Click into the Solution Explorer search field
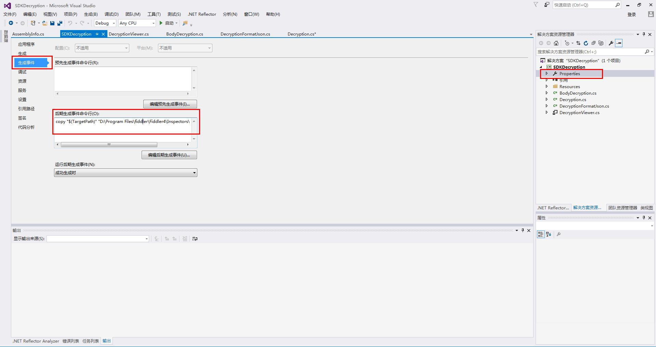Image resolution: width=656 pixels, height=347 pixels. [590, 52]
